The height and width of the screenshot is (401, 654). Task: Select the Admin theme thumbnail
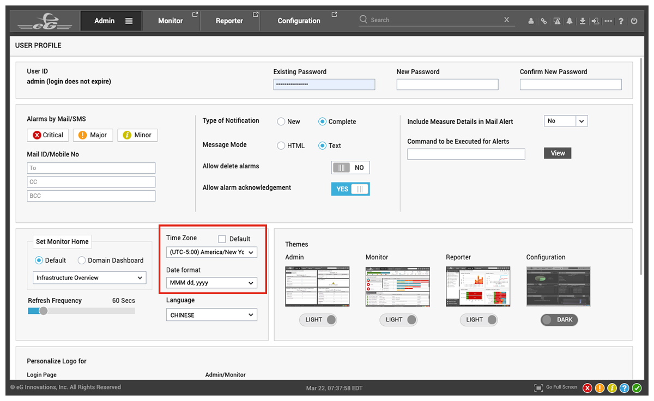point(318,287)
